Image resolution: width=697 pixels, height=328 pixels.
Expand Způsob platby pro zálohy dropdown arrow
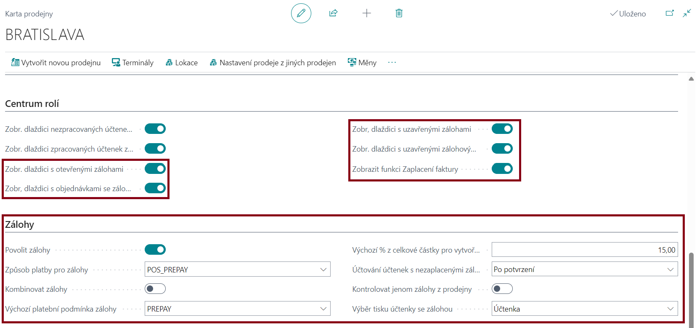[323, 269]
